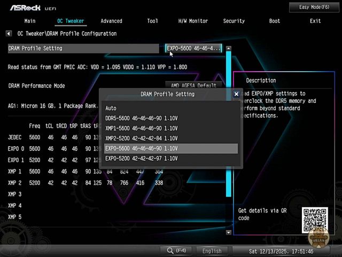Screen dimensions: 342x257
Task: Click the scroll up arrow of settings list
Action: pos(229,49)
